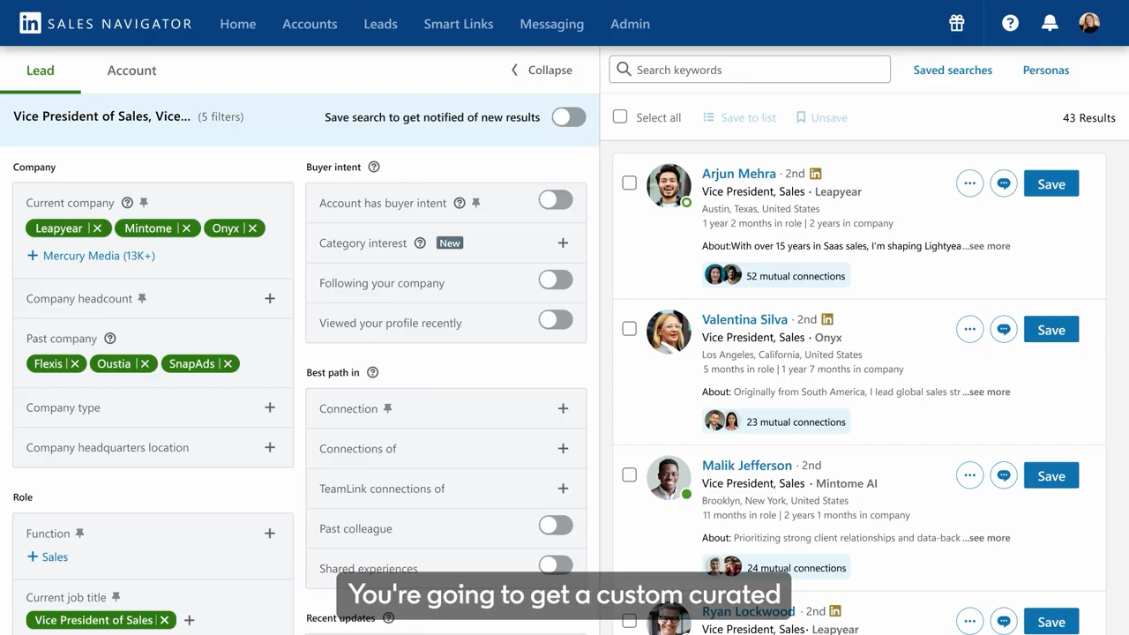Expand TeamLink connections of filter
Screen dimensions: 1129x635
[x=563, y=489]
